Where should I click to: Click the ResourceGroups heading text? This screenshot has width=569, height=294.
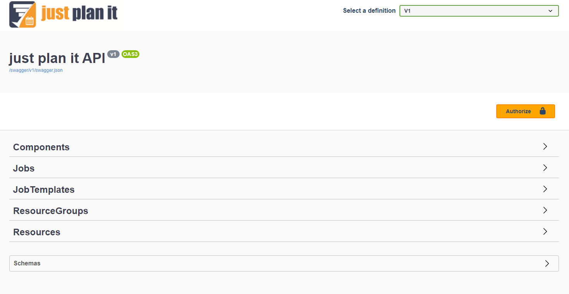coord(51,211)
